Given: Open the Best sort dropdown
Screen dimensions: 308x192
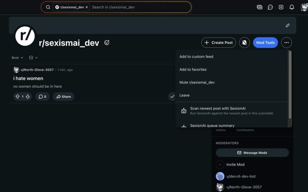Looking at the screenshot, I should pyautogui.click(x=17, y=58).
